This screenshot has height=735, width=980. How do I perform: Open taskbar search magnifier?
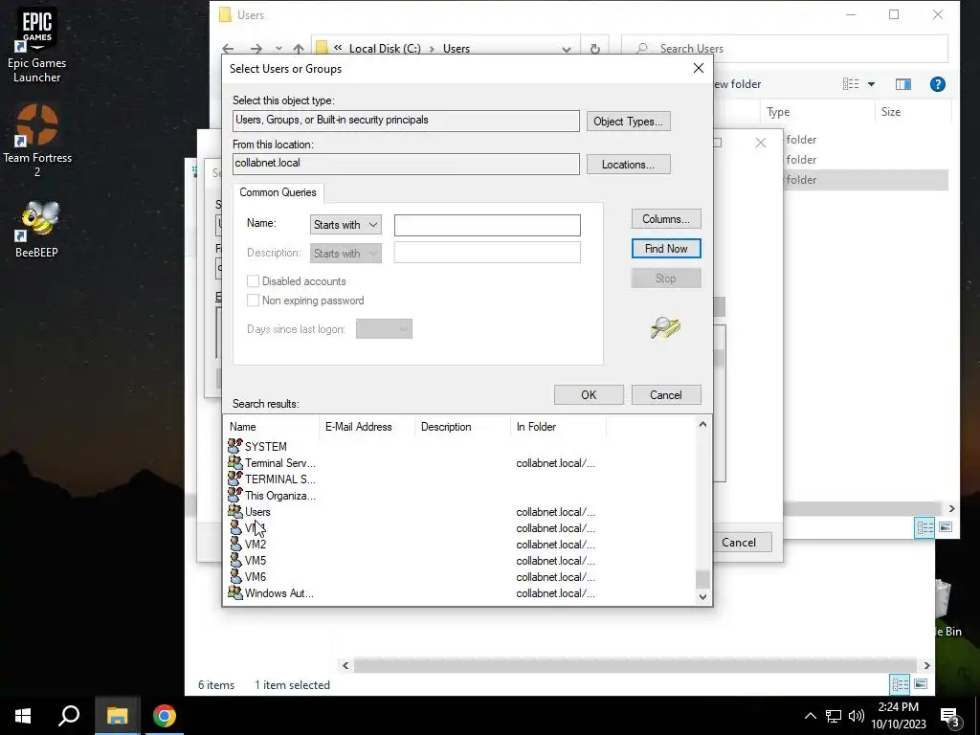coord(69,716)
